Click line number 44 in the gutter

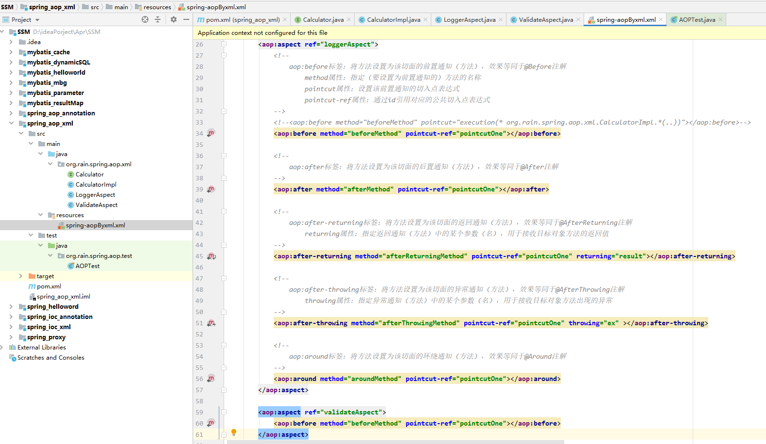(x=199, y=245)
